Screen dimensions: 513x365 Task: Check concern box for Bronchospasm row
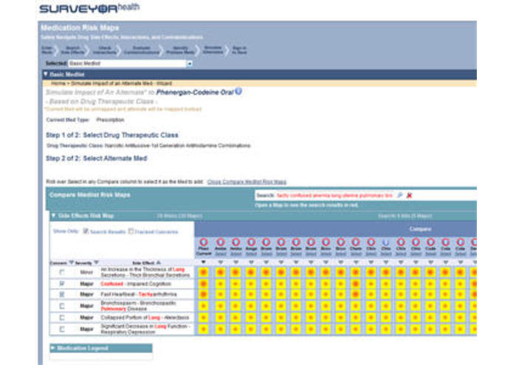tap(62, 306)
